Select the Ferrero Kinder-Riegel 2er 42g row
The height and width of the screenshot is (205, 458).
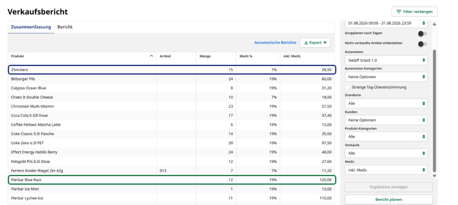(x=171, y=171)
